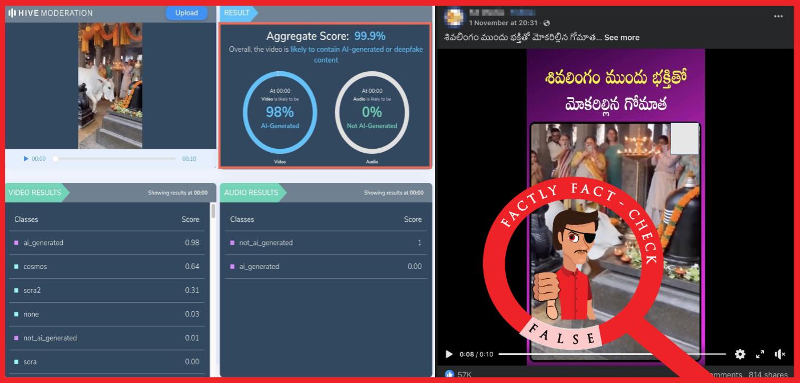This screenshot has width=800, height=383.
Task: Enter fullscreen on the Facebook video
Action: point(760,354)
